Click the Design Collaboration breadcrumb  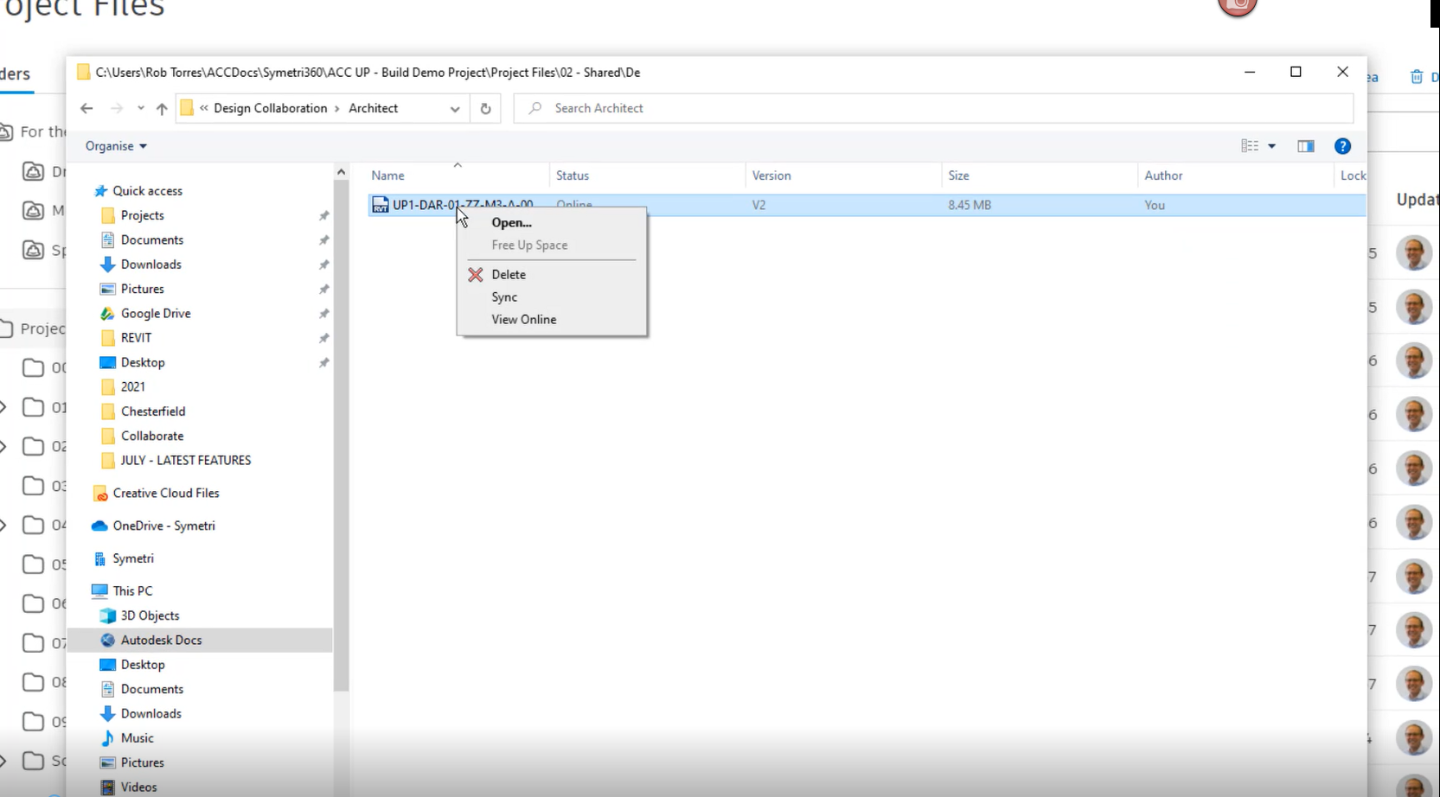(271, 108)
